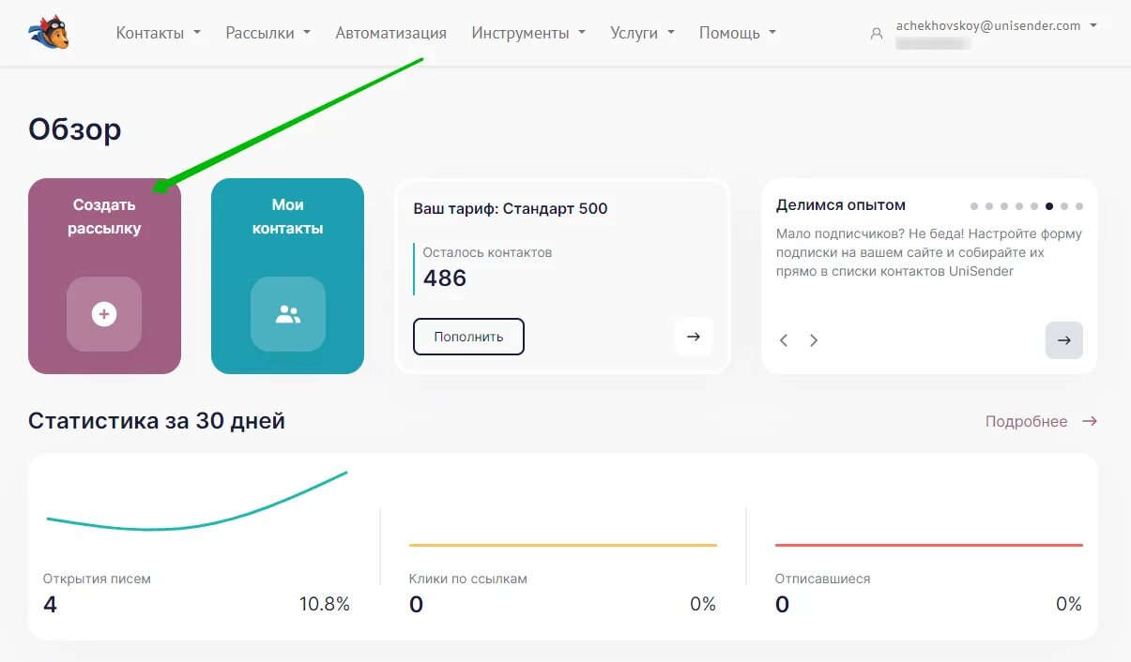Click the user profile icon next to email
The image size is (1131, 662).
877,33
